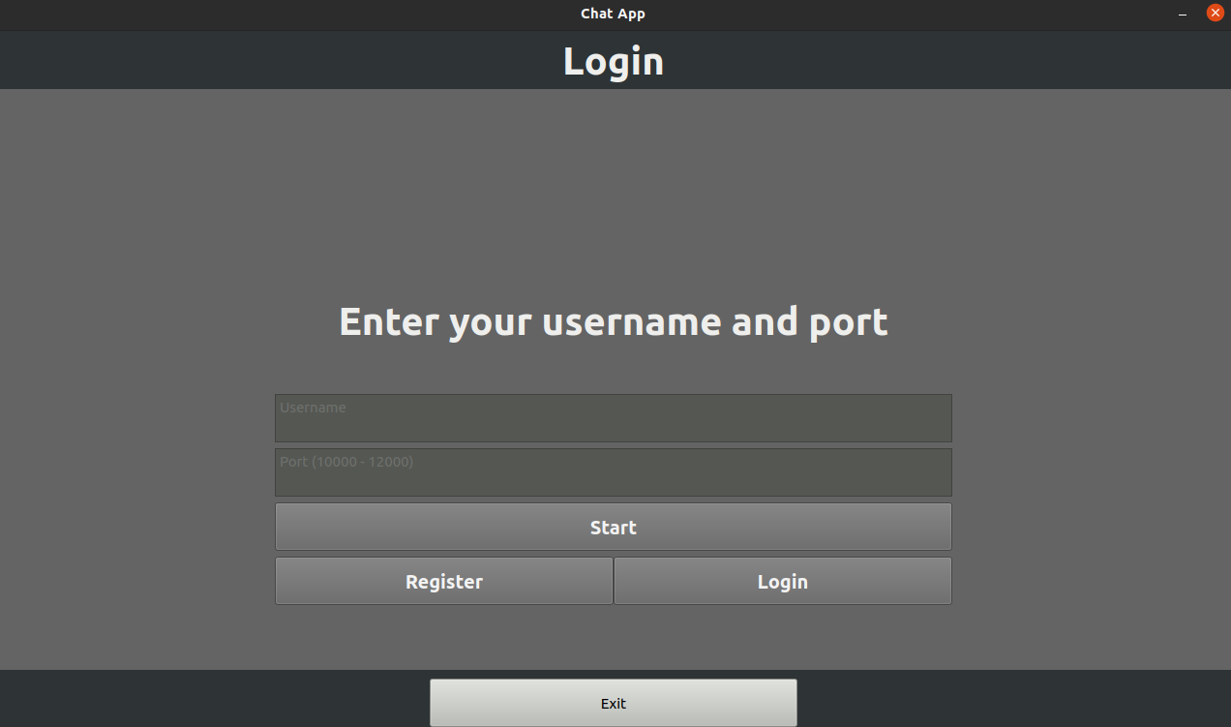Log in using the bottom-right Login button

[782, 581]
